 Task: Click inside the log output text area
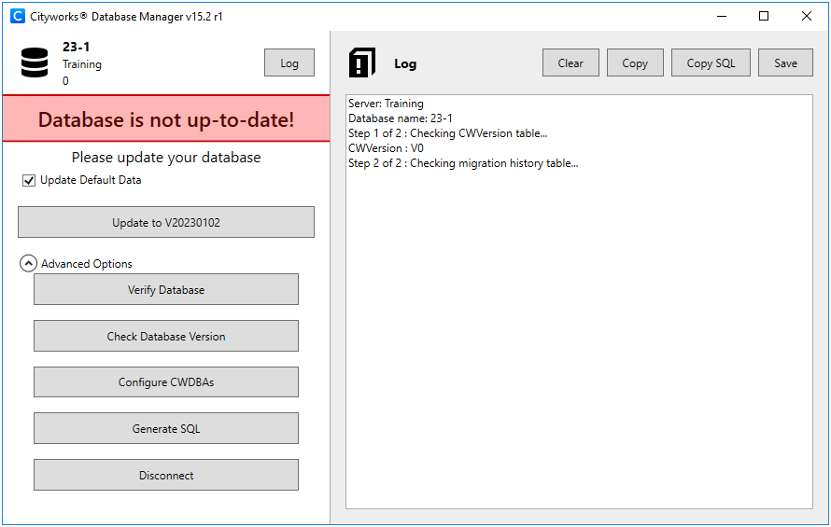pos(579,326)
